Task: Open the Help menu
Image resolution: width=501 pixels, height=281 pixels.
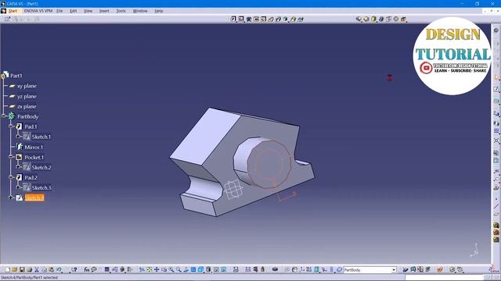Action: click(159, 11)
